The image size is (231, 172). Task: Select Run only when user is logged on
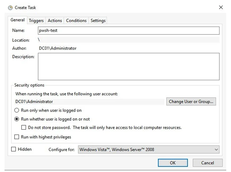pyautogui.click(x=17, y=110)
